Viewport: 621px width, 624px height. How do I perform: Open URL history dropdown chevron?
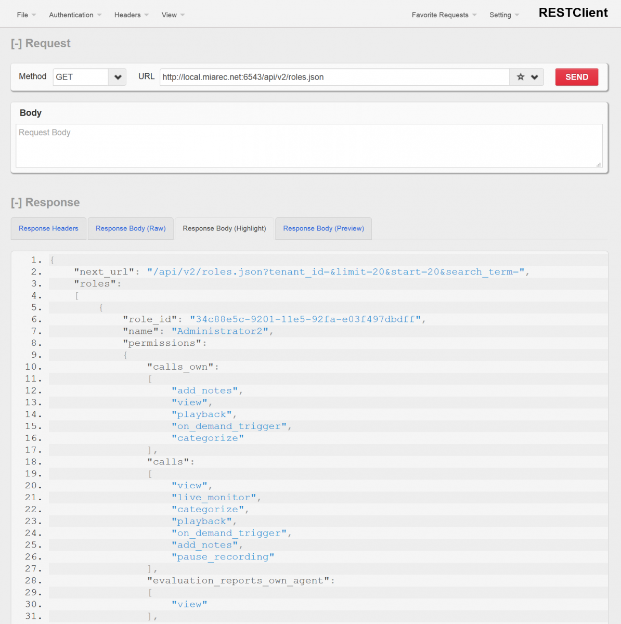click(x=534, y=77)
